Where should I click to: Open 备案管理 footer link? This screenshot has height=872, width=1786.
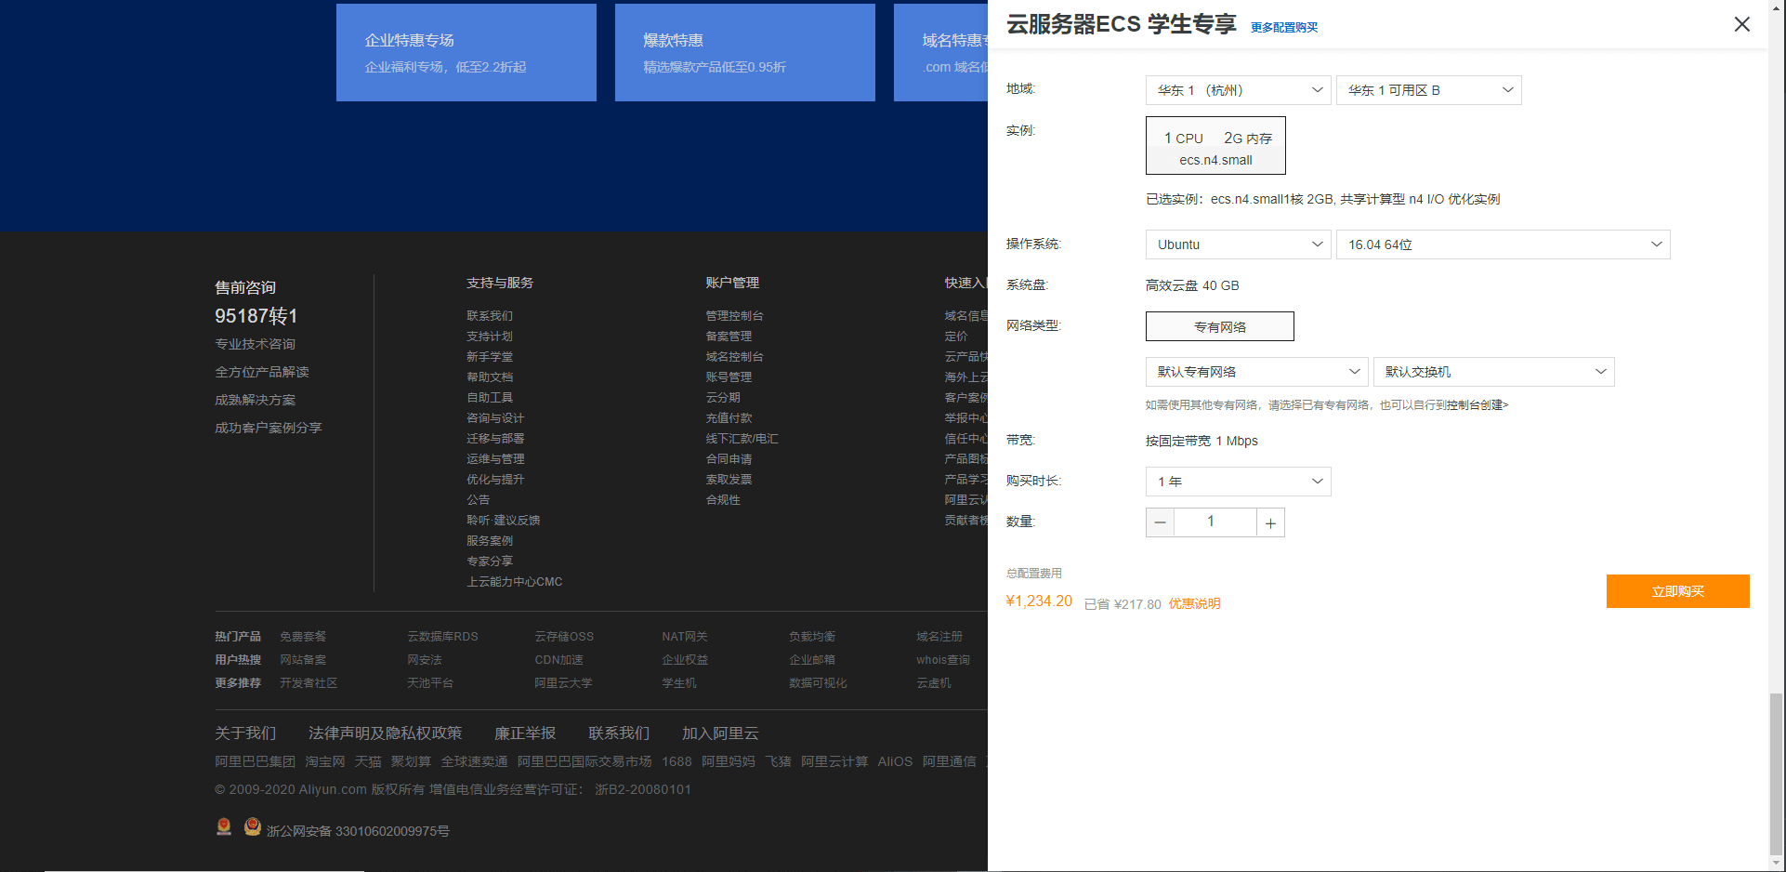click(729, 337)
